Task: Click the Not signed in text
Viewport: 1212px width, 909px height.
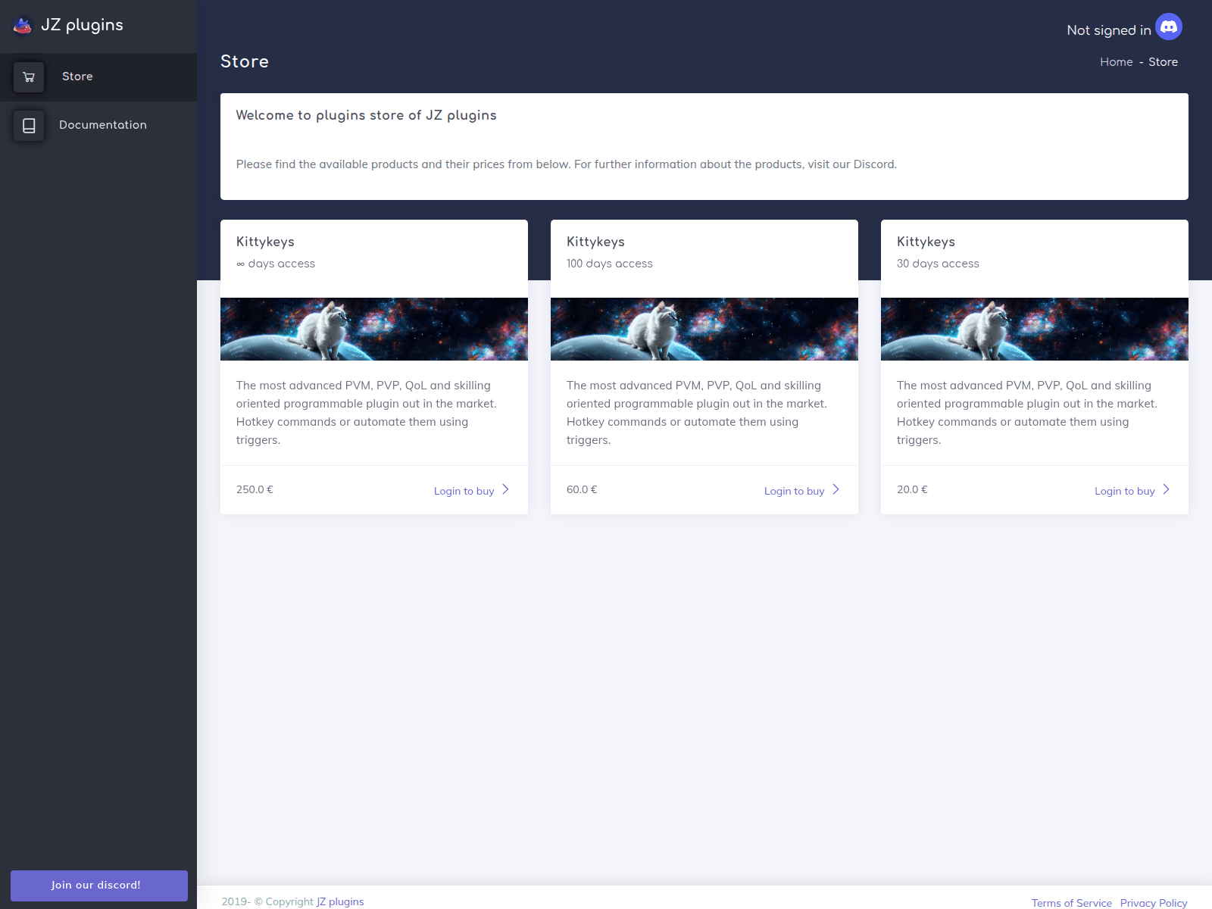Action: tap(1108, 30)
